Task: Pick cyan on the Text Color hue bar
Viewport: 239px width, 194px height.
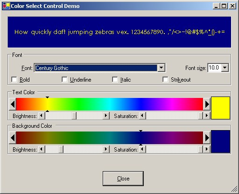Action: click(110, 104)
